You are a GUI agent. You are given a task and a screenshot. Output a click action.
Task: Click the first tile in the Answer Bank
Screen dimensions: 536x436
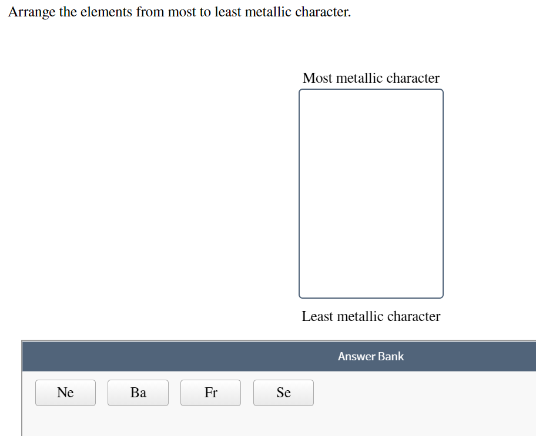pos(65,393)
